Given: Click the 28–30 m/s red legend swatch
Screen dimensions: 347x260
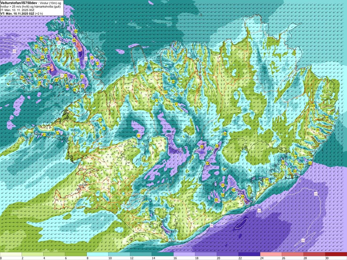Looking at the screenshot, I should (314, 254).
